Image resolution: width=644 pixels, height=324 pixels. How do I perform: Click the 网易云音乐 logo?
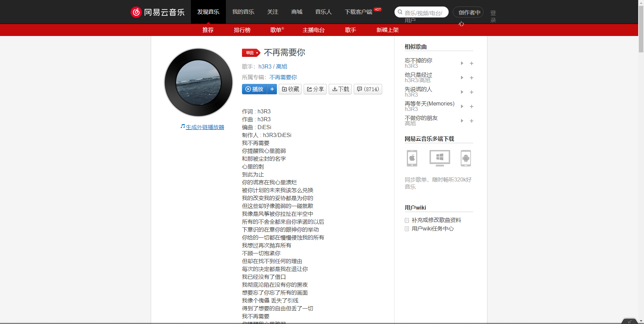(158, 12)
